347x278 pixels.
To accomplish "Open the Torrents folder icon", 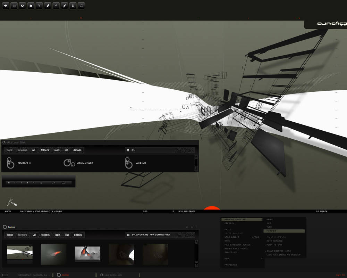I will coord(10,163).
